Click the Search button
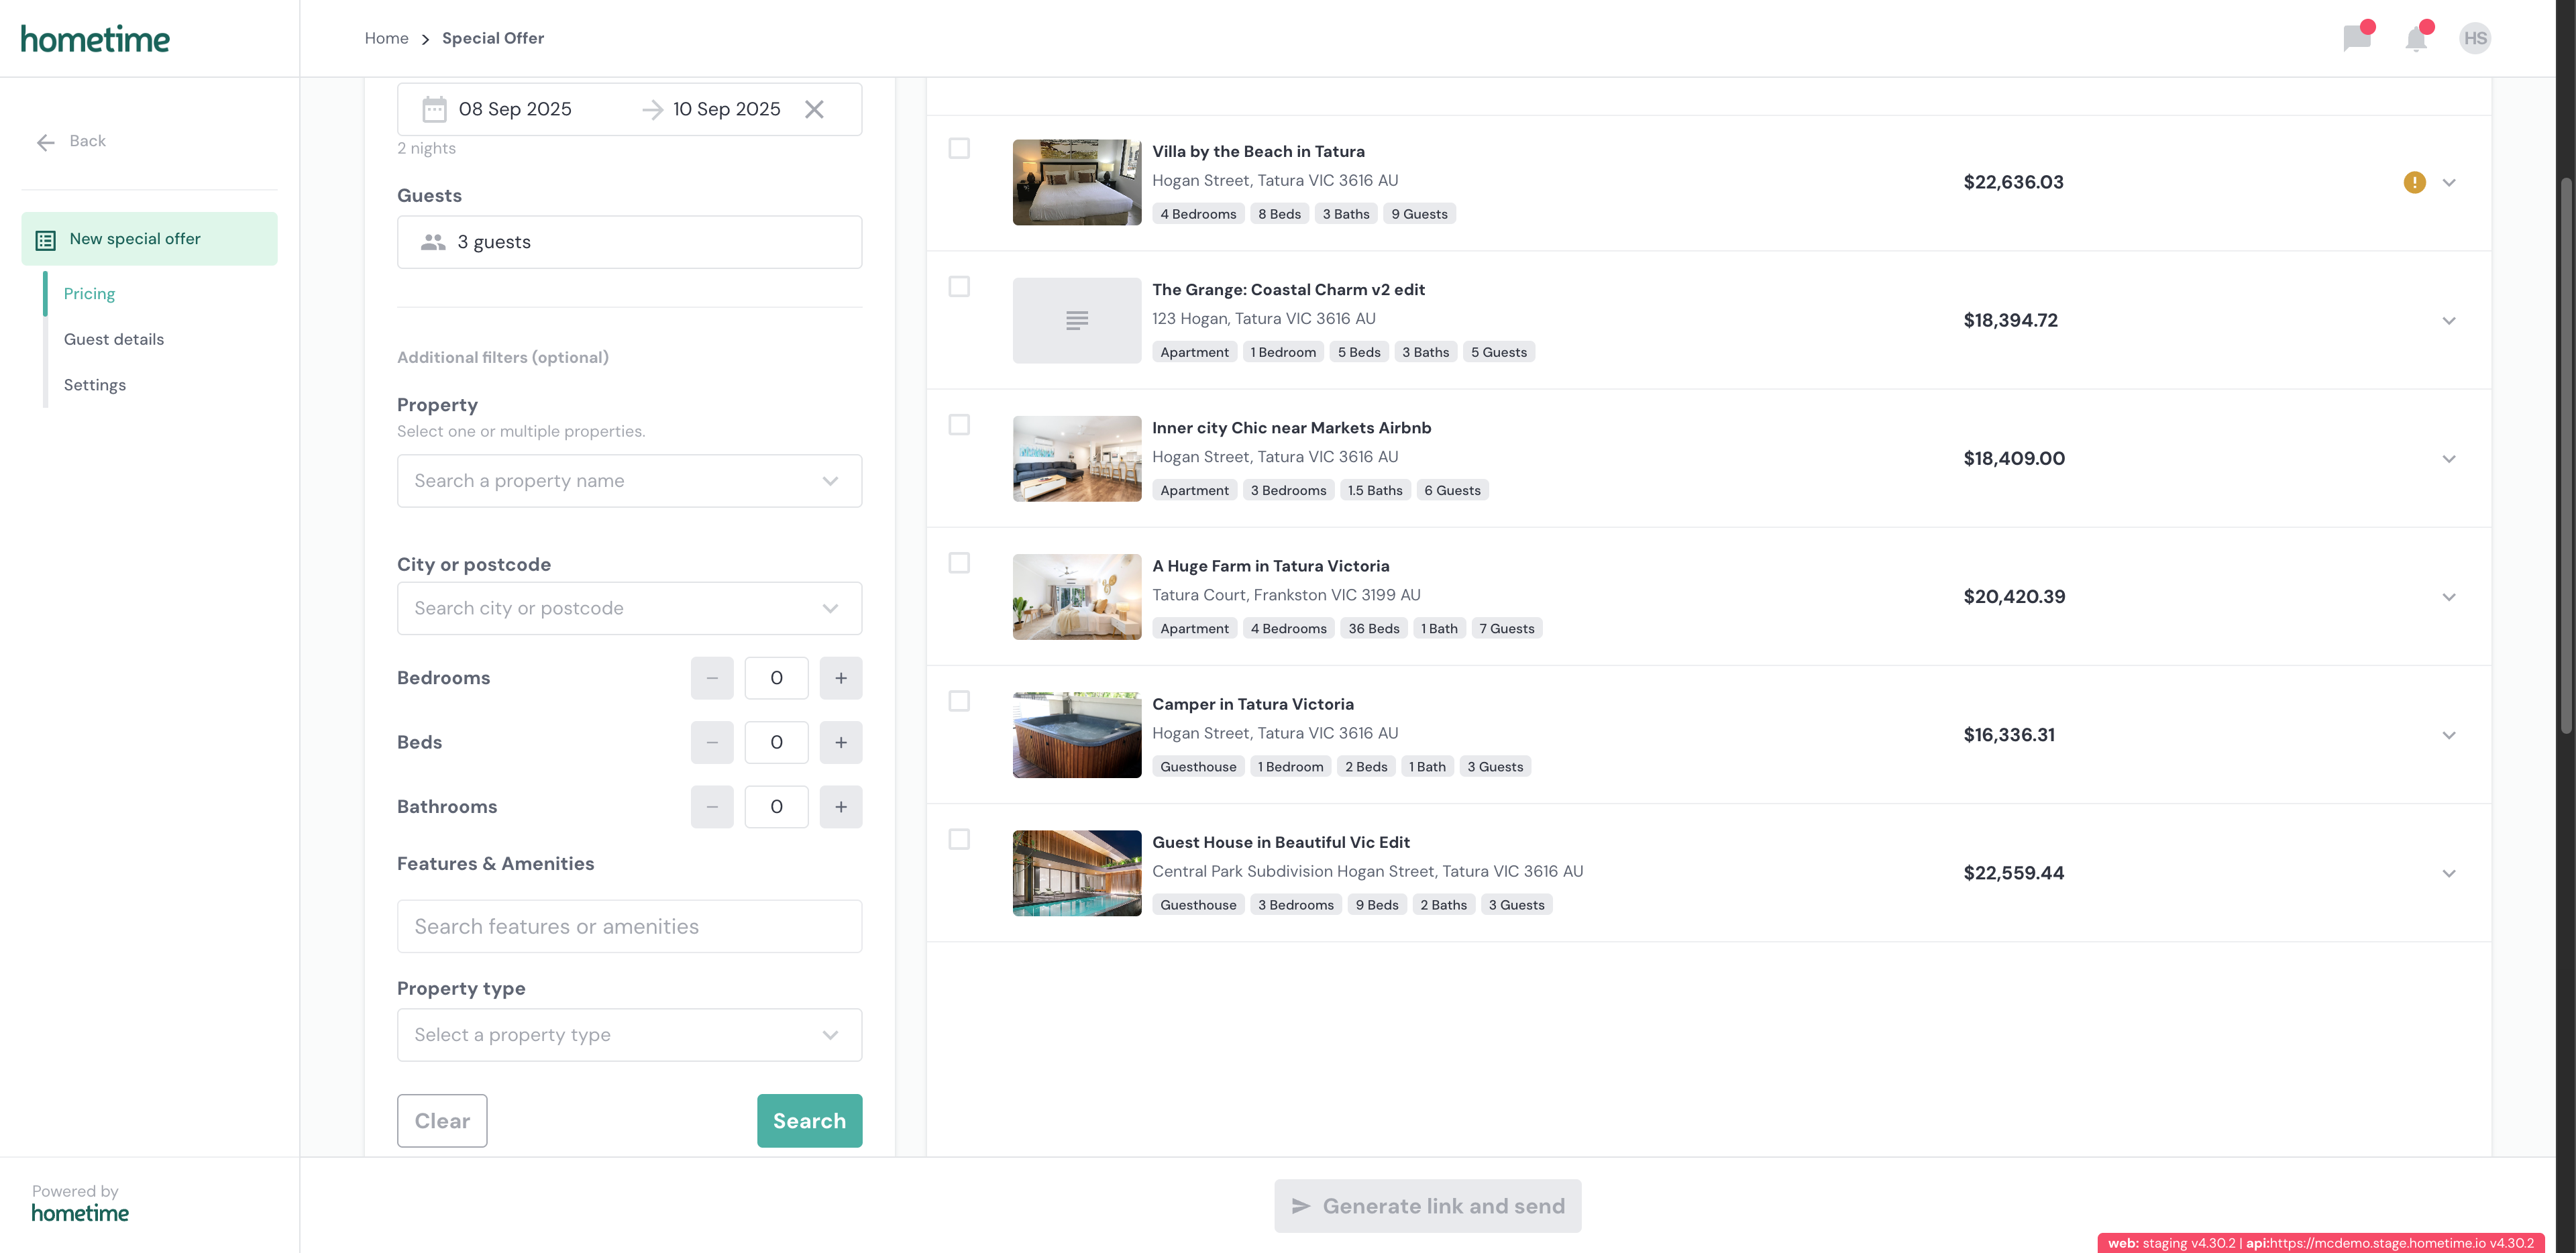The width and height of the screenshot is (2576, 1253). pos(809,1121)
